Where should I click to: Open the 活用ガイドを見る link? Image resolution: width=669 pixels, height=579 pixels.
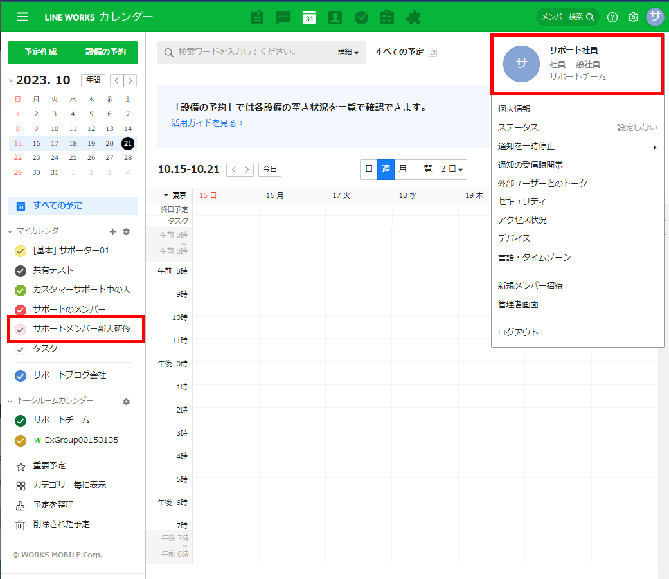click(x=207, y=123)
